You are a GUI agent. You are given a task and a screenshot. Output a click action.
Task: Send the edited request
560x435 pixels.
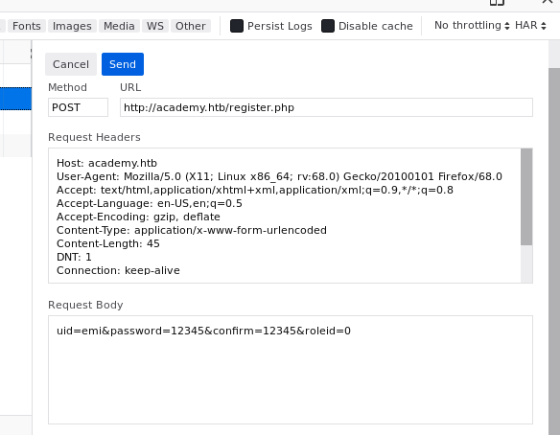[123, 64]
